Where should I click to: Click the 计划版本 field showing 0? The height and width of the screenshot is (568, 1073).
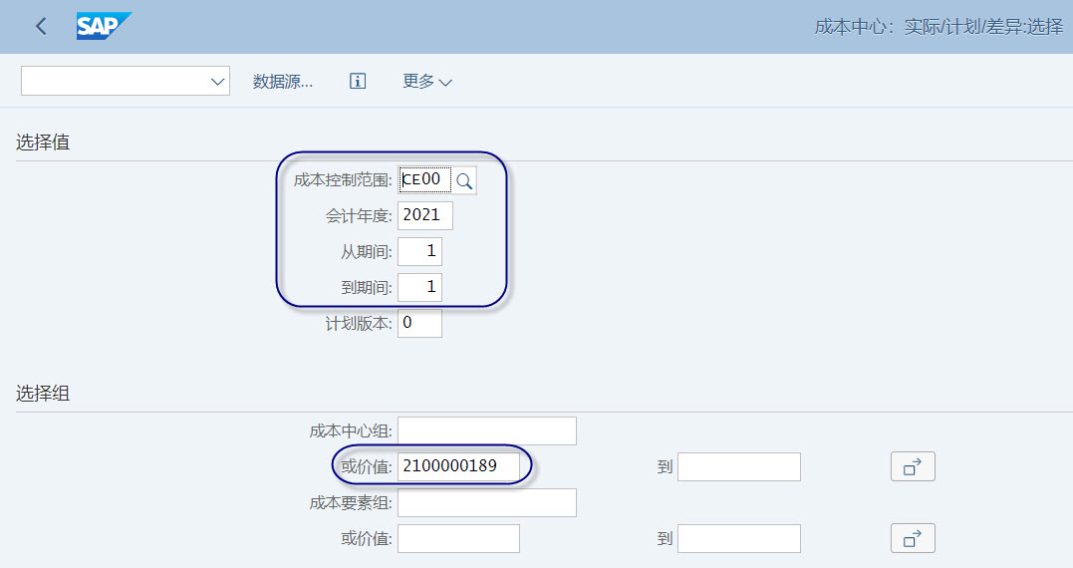pyautogui.click(x=419, y=323)
